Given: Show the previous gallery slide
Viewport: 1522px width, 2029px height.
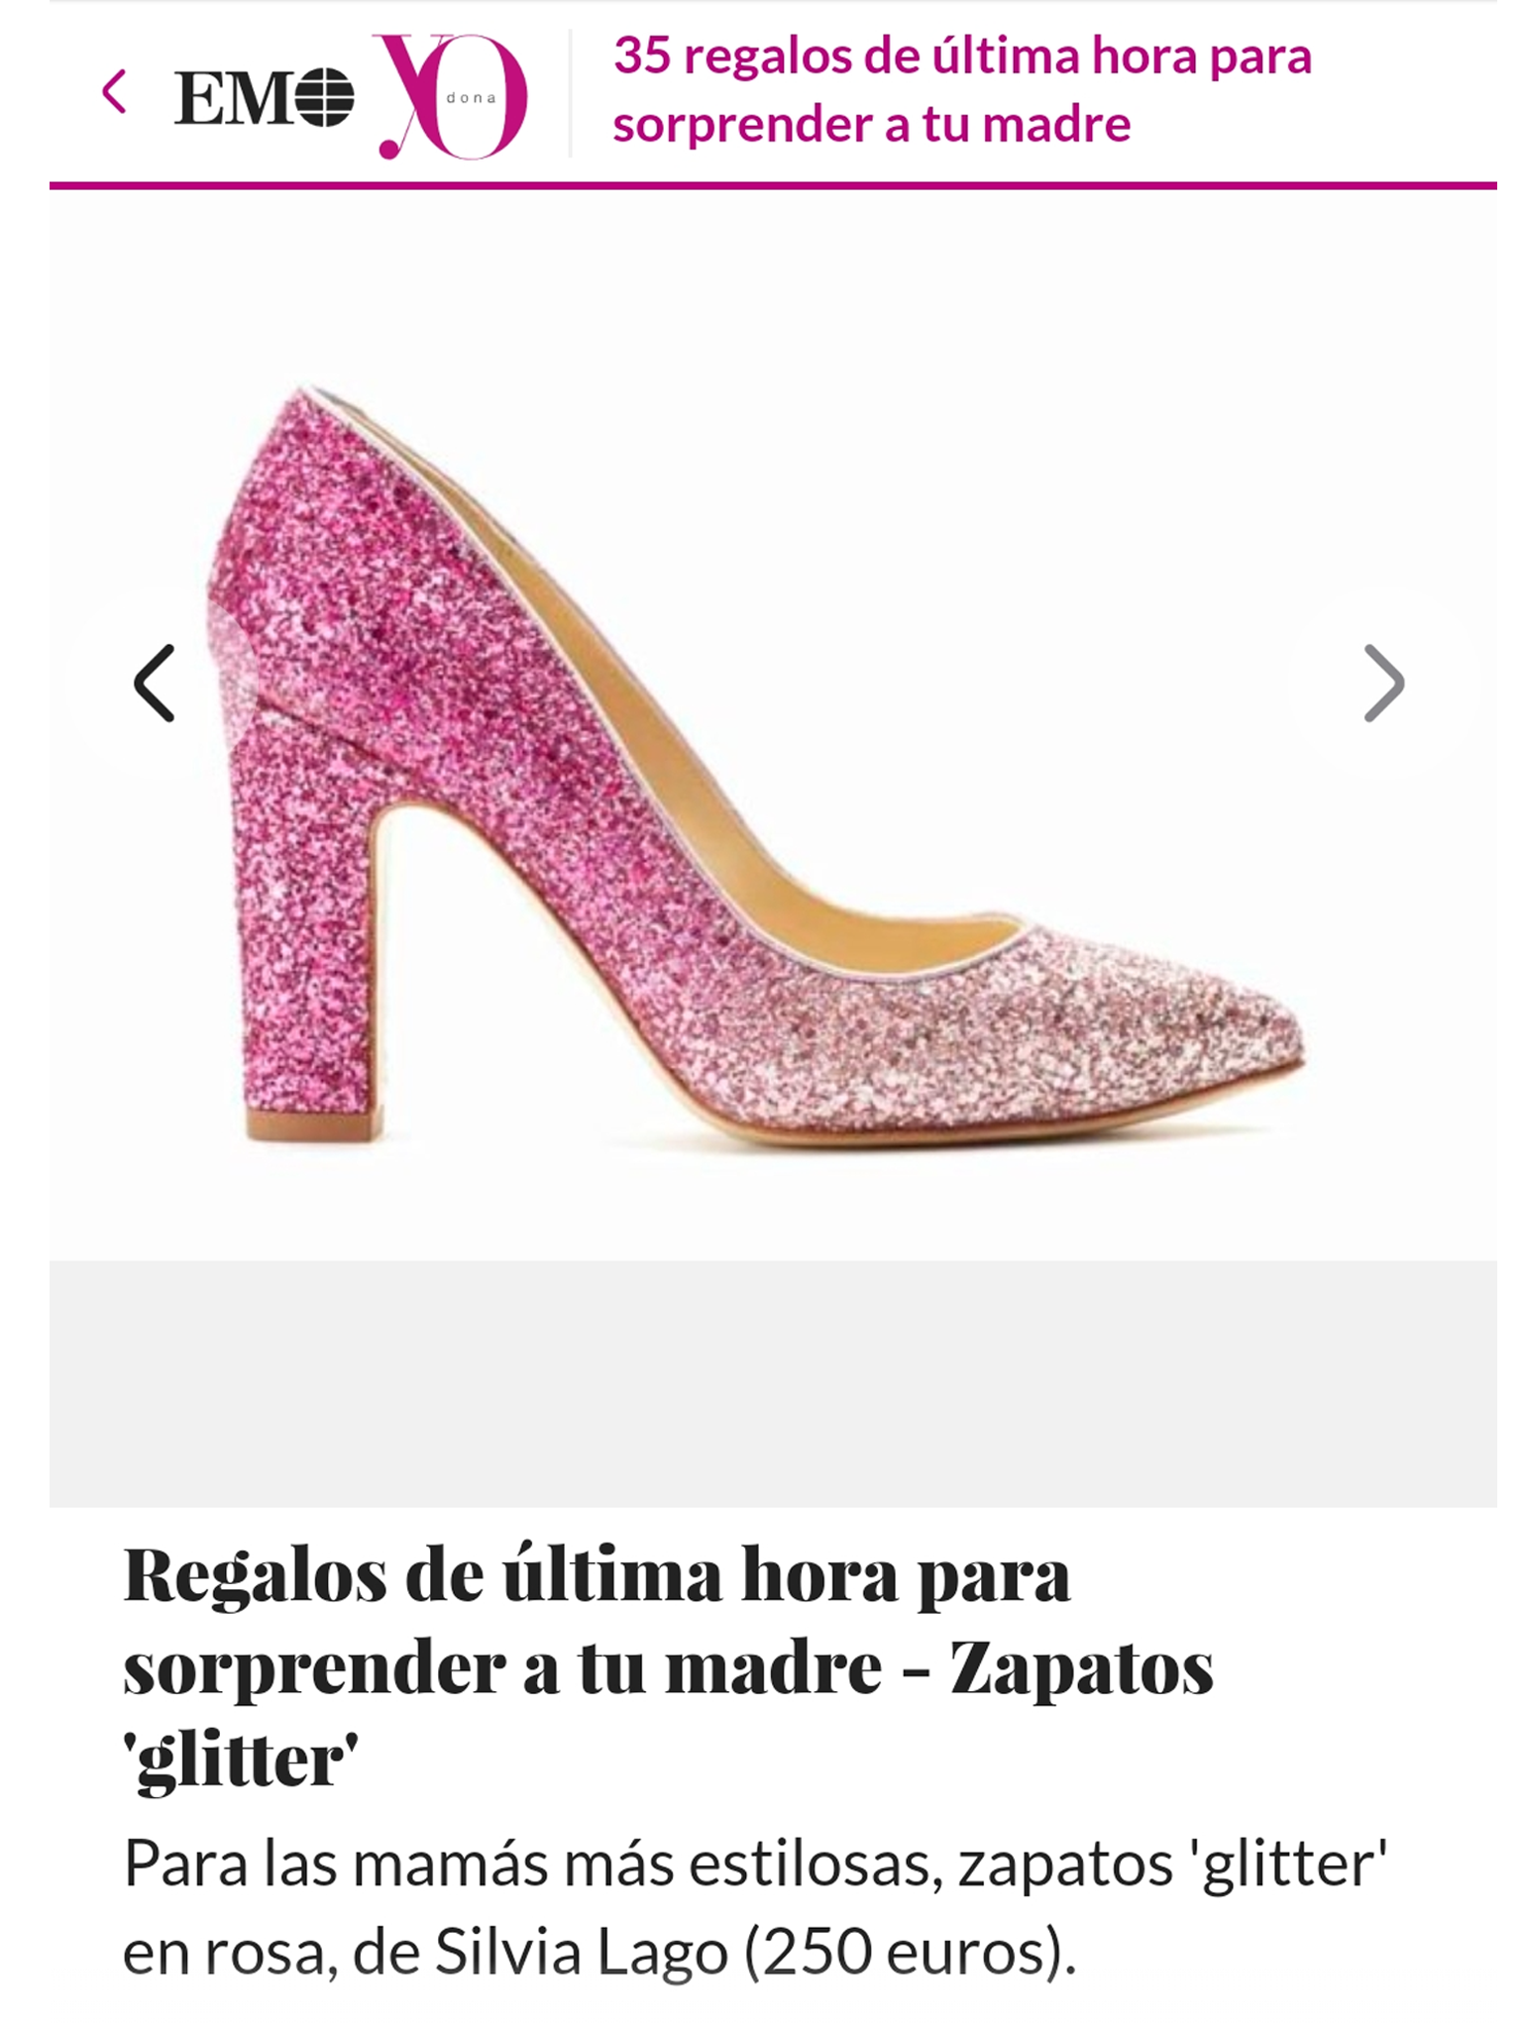Looking at the screenshot, I should pos(155,683).
